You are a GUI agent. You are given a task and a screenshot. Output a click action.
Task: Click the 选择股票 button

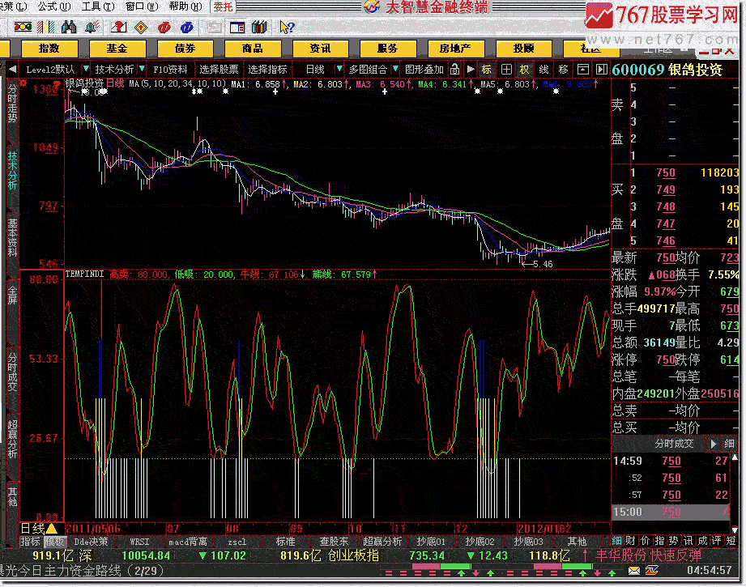coord(219,70)
